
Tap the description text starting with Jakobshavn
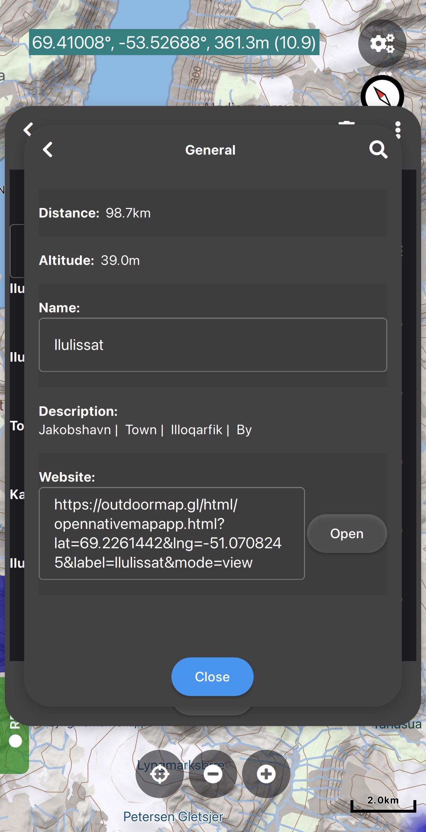(x=146, y=430)
